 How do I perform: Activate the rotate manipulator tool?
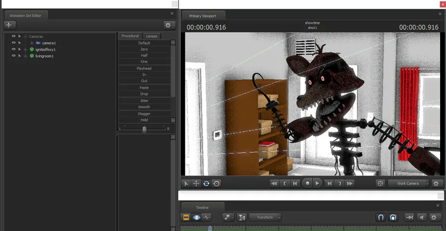(206, 184)
